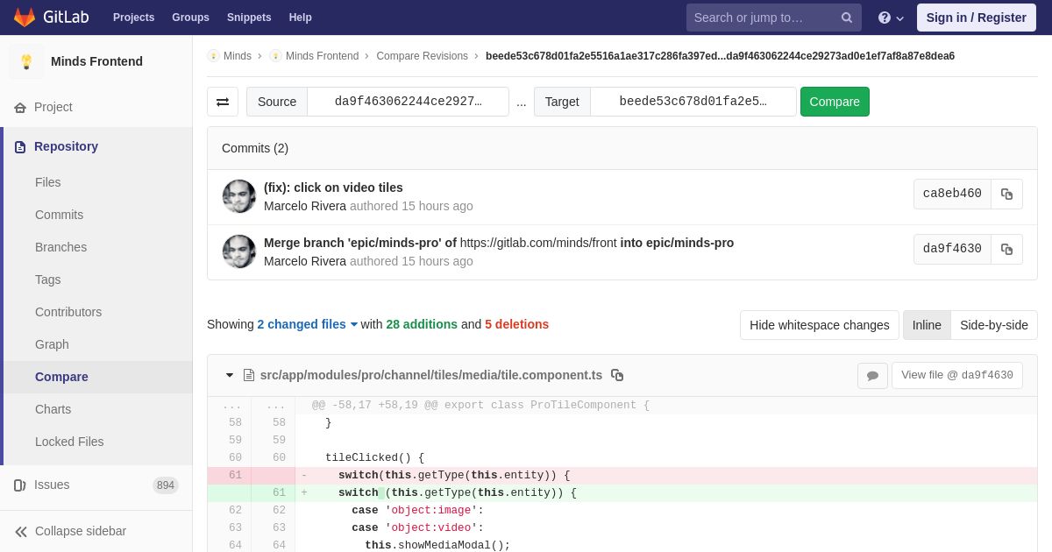Swap source and target revisions

pyautogui.click(x=223, y=102)
